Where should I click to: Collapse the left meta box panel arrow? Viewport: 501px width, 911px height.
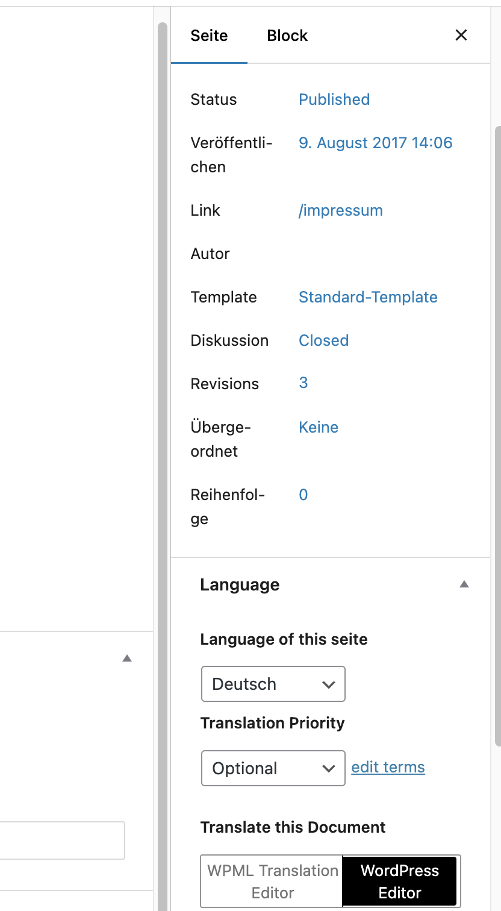click(x=127, y=659)
